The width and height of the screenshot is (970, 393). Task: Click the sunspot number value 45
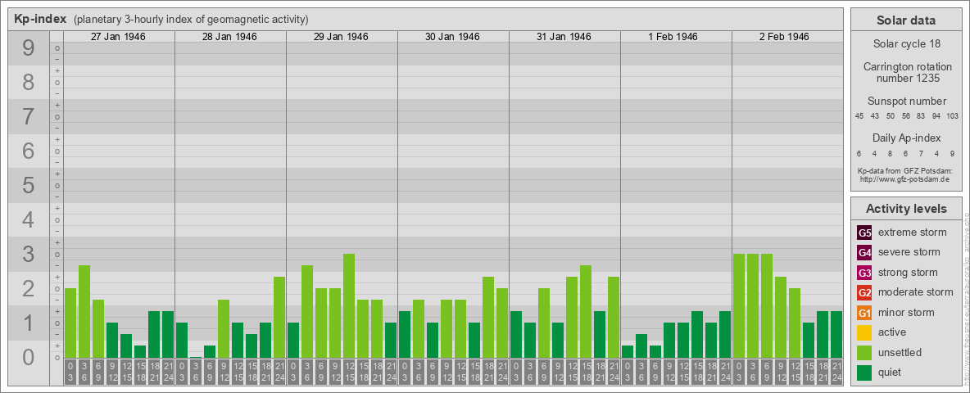click(x=859, y=116)
